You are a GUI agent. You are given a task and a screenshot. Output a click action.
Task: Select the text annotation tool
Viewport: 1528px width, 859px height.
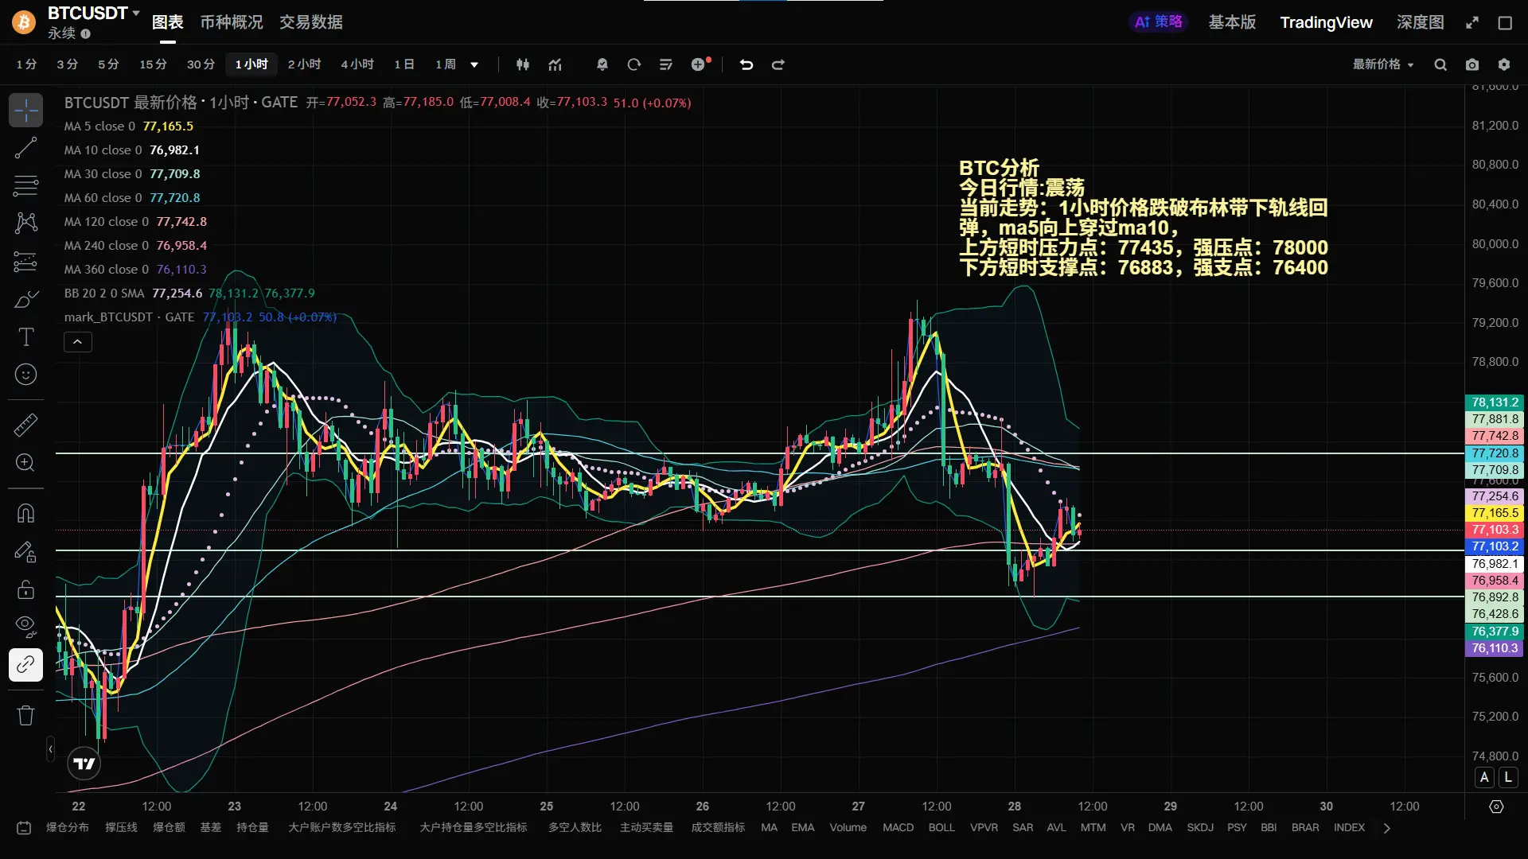click(25, 337)
